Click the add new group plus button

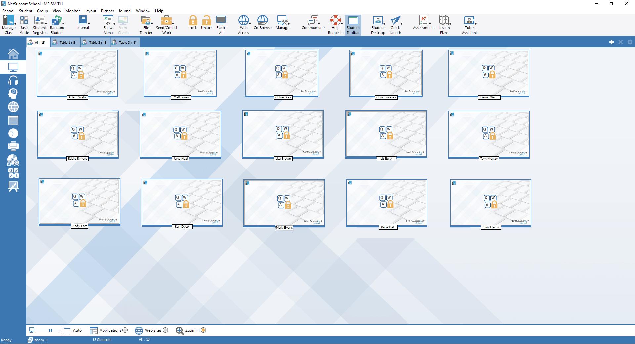(611, 42)
